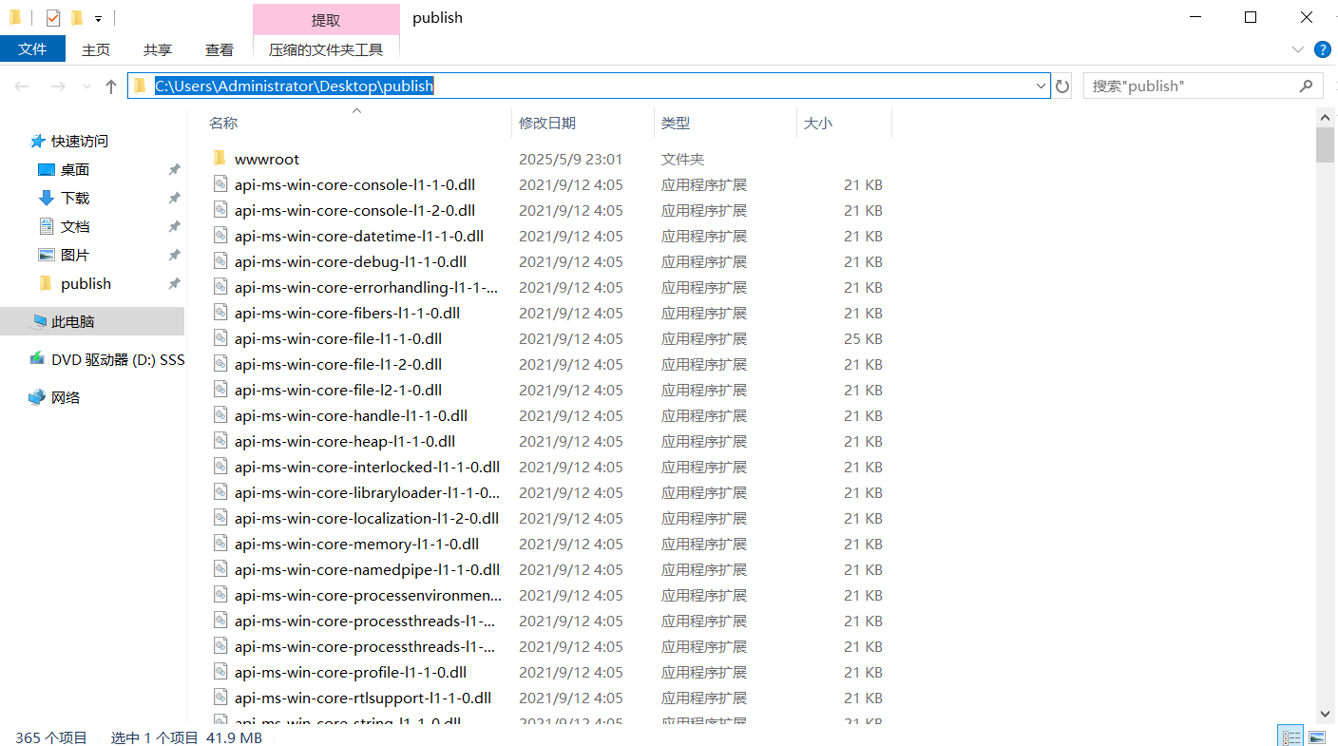Select api-ms-win-core-datetime-l1-1-0.dll file icon
The width and height of the screenshot is (1338, 746).
pyautogui.click(x=220, y=235)
